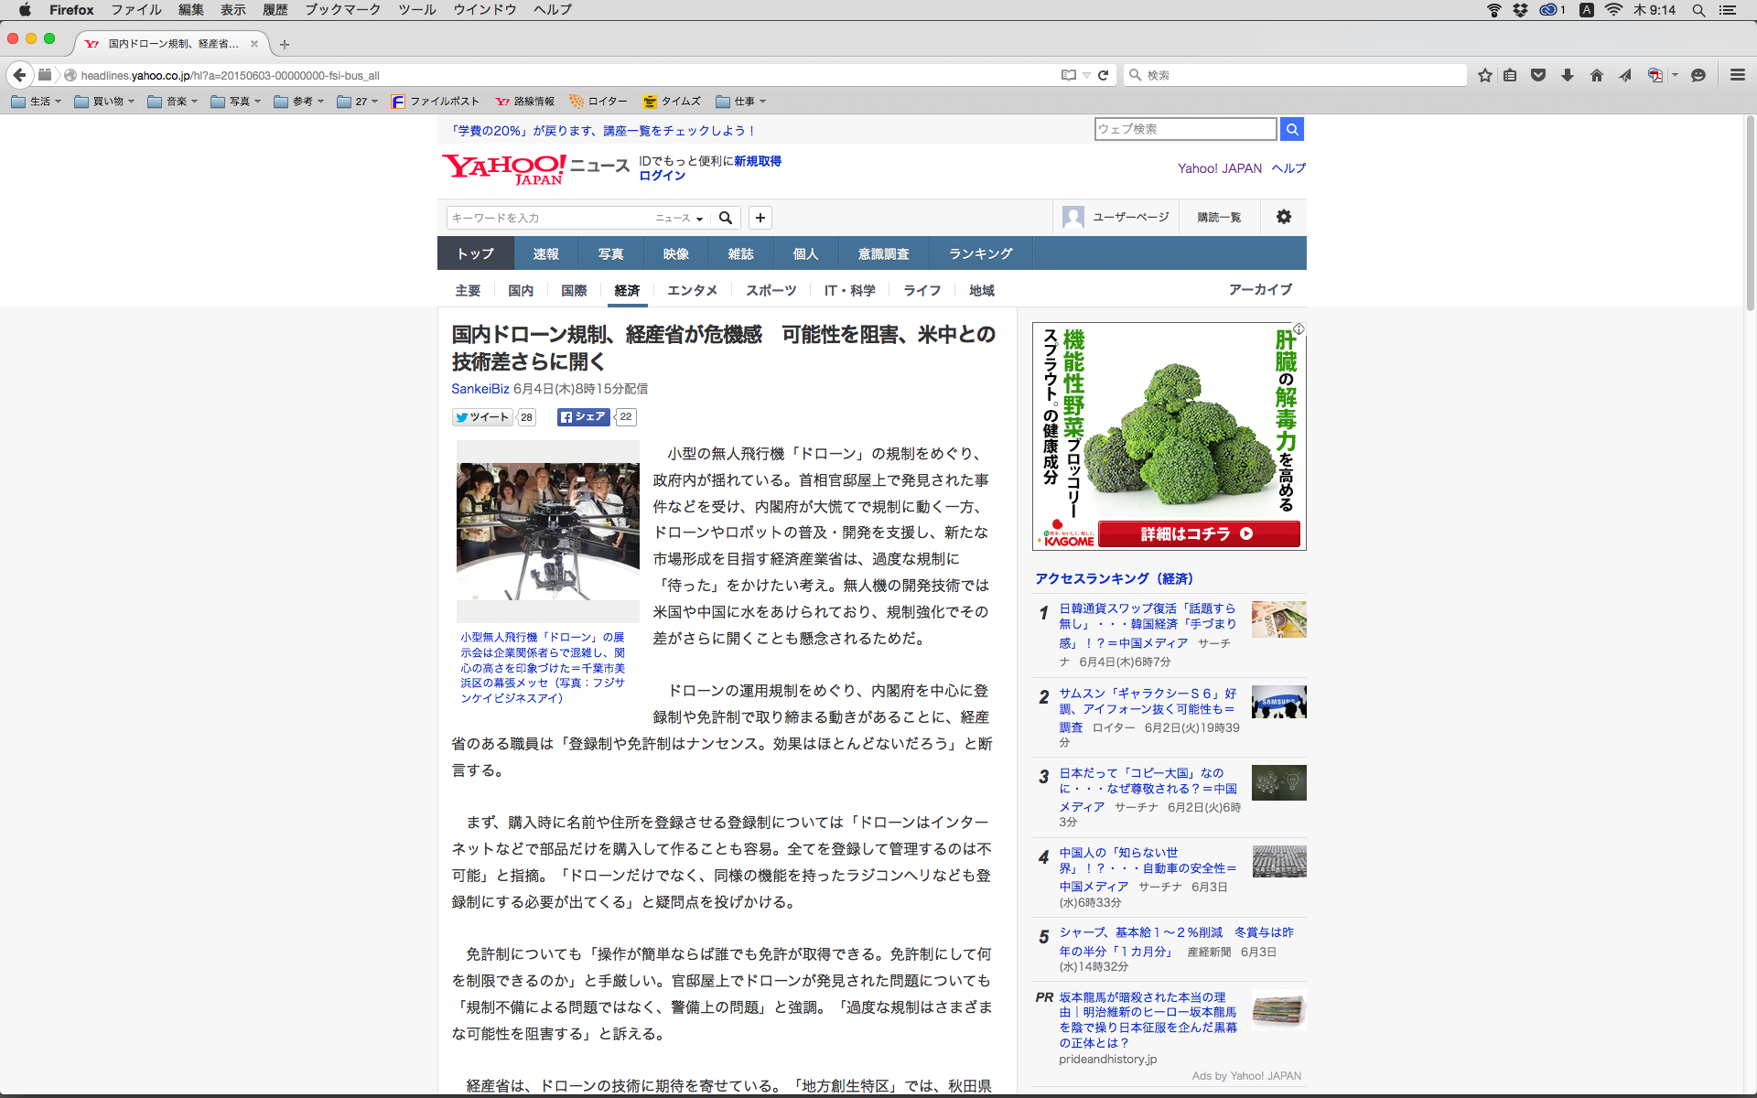The width and height of the screenshot is (1757, 1098).
Task: Select the 国際 news category
Action: 574,290
